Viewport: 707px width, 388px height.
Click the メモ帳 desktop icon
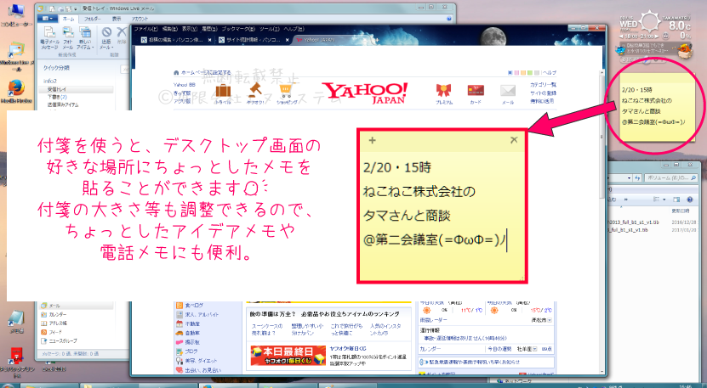16,322
